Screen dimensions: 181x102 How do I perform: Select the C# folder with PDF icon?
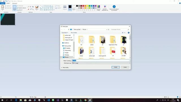(113, 52)
